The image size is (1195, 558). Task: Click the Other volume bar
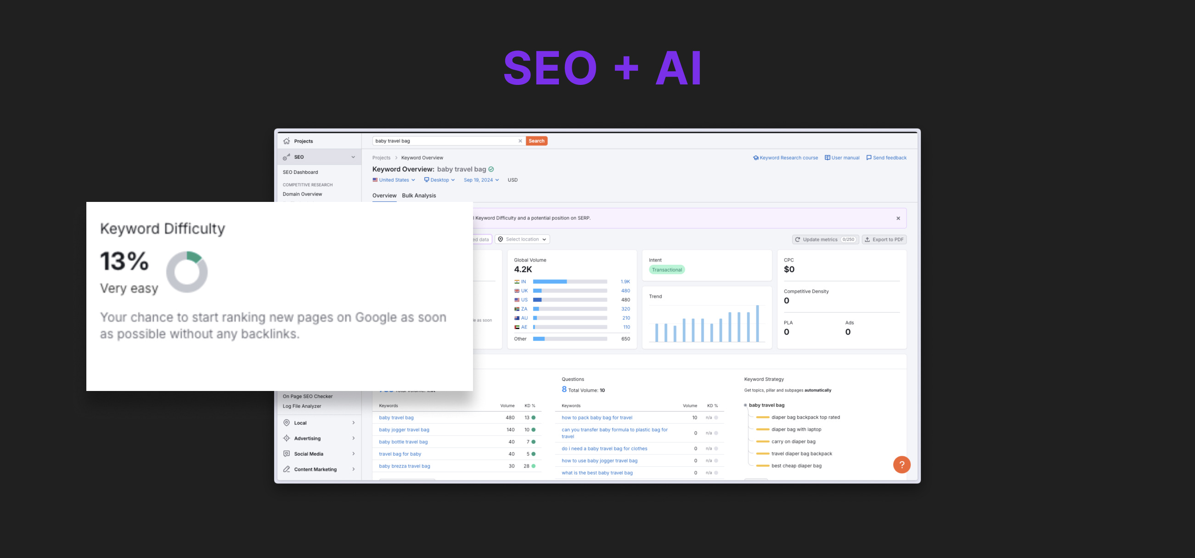tap(569, 339)
